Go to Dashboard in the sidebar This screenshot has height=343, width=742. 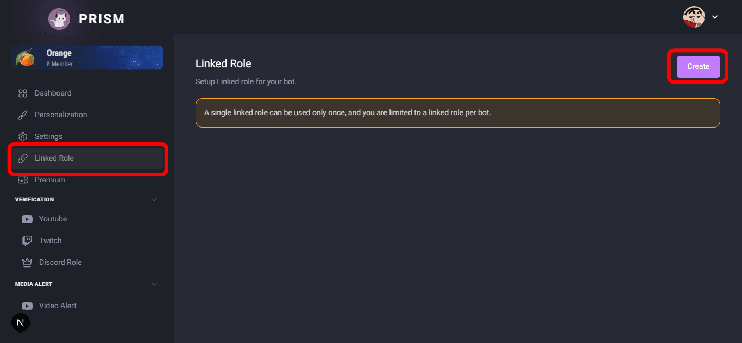coord(53,93)
